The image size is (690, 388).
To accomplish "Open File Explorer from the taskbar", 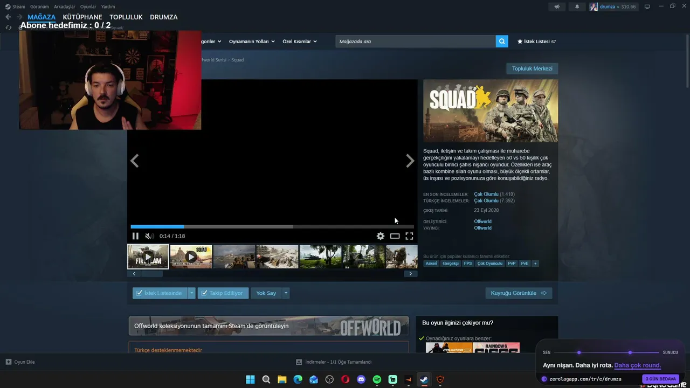I will [282, 379].
